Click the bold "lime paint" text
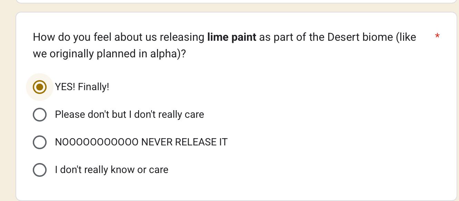459x201 pixels. click(x=232, y=37)
